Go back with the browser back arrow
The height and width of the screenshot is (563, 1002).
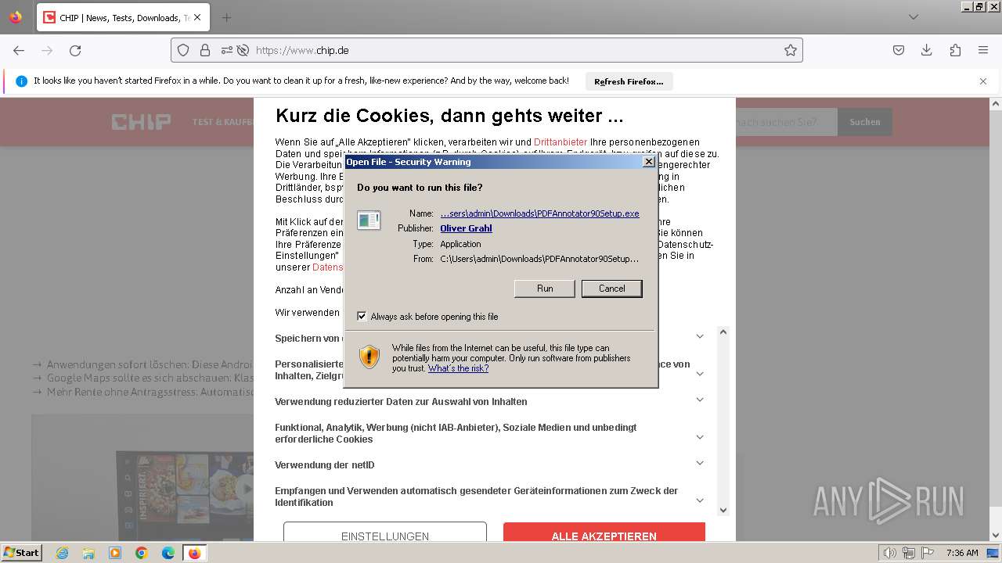[19, 50]
